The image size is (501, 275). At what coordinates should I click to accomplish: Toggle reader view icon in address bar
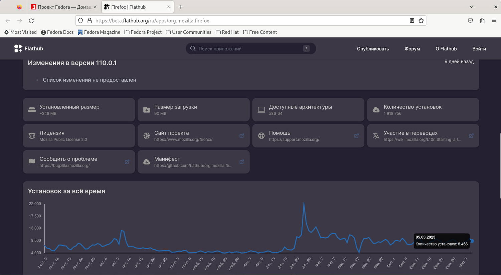[412, 21]
